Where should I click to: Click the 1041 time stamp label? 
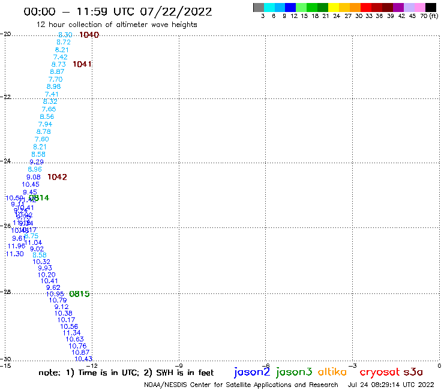click(82, 64)
